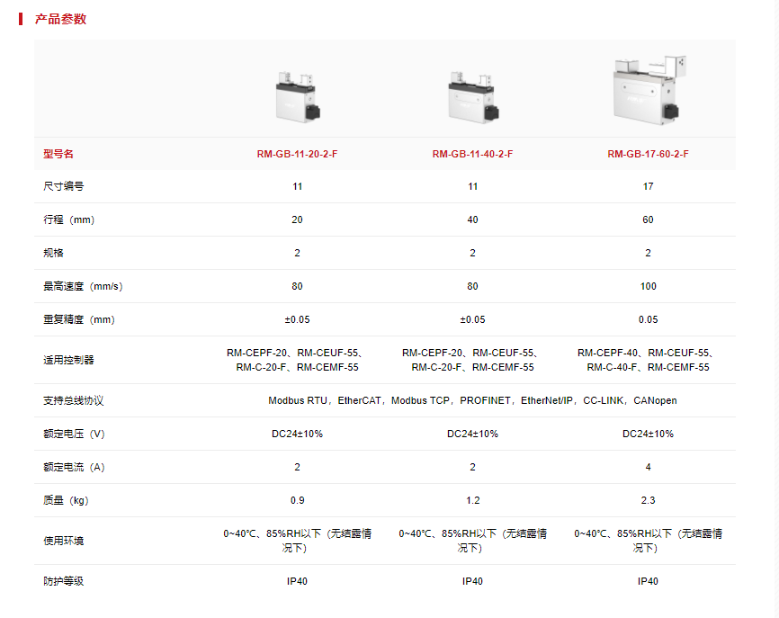Click the controller list starting with RM-CEPF-40

(648, 360)
